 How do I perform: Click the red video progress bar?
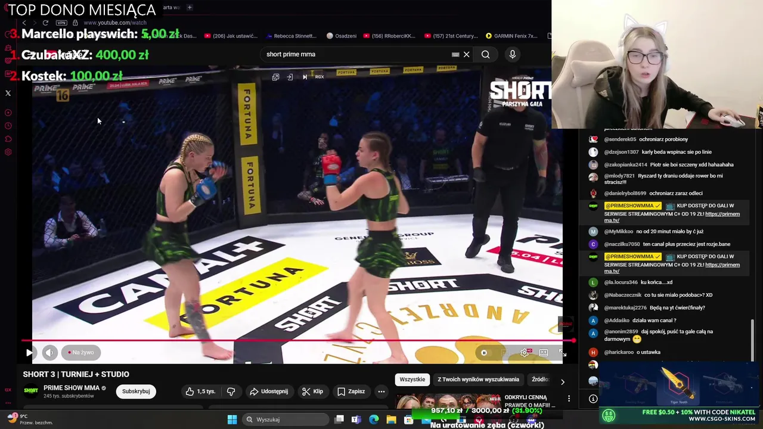point(297,341)
